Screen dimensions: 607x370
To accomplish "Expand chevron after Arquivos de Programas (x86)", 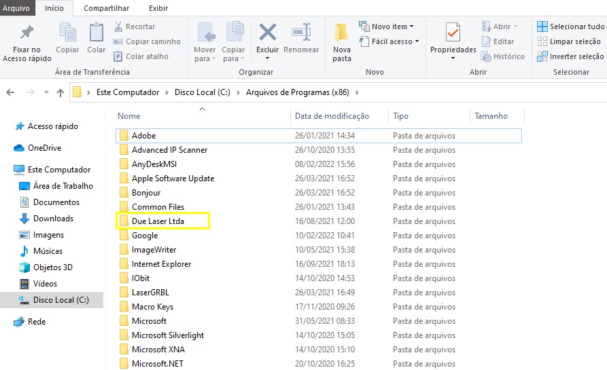I will point(357,92).
